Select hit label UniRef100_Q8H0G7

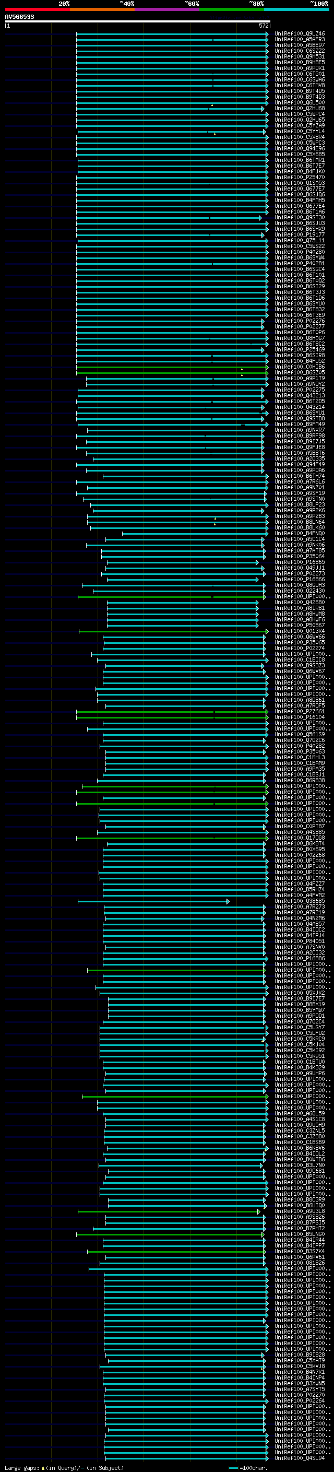[x=300, y=338]
